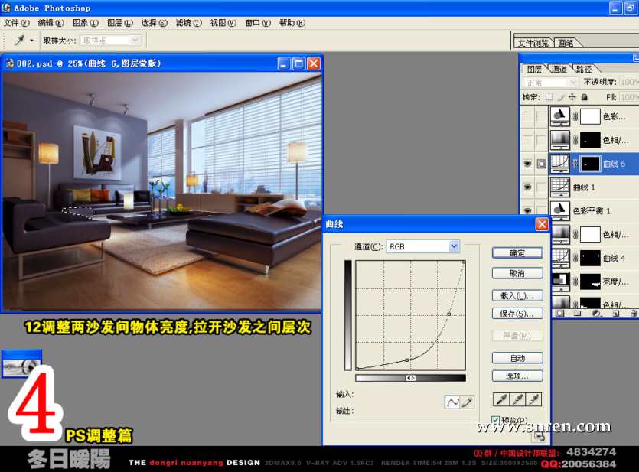Switch to the 路径 (Paths) tab
This screenshot has width=639, height=472.
click(x=584, y=69)
